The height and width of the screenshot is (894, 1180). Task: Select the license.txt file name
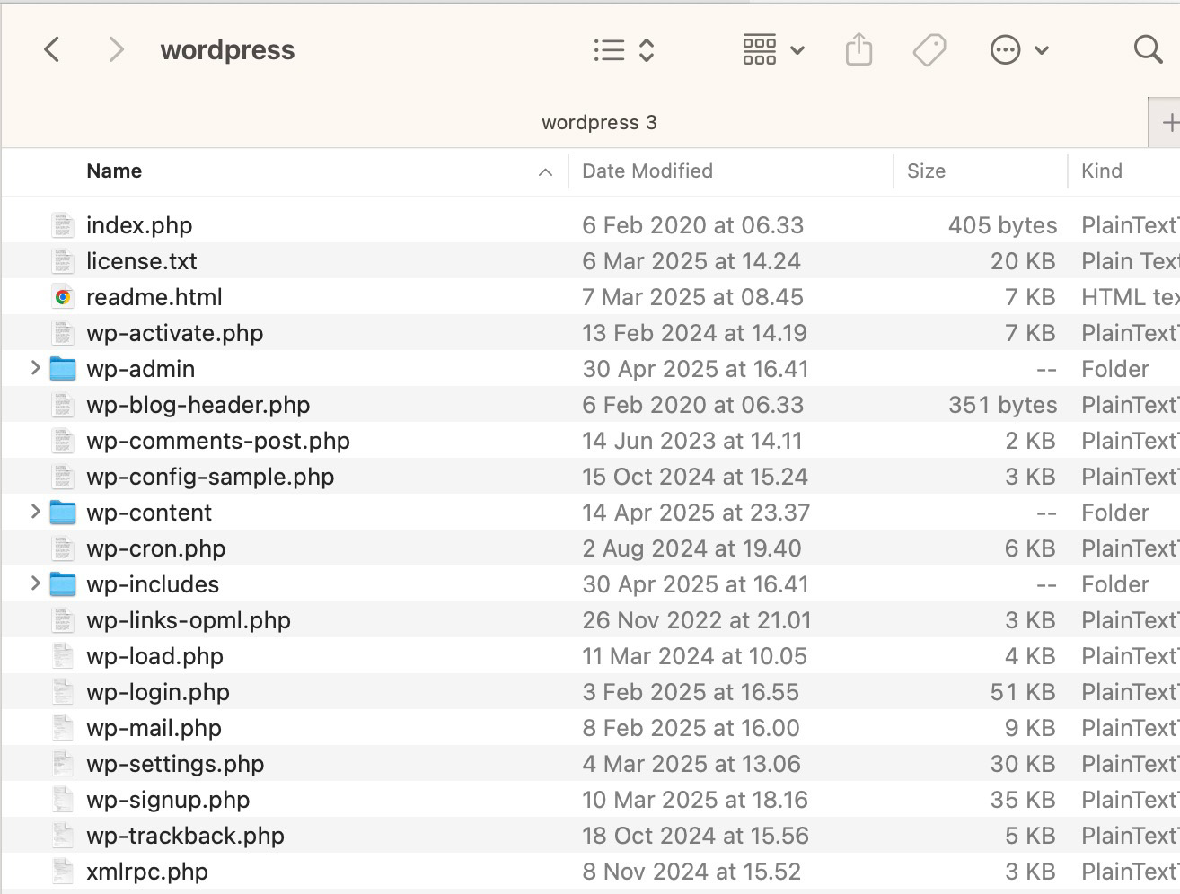tap(142, 261)
